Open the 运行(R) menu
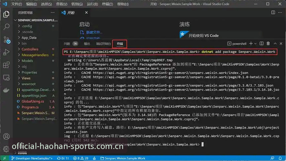The image size is (286, 161). tap(92, 4)
